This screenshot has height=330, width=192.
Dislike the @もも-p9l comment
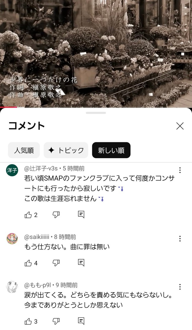[x=56, y=321]
